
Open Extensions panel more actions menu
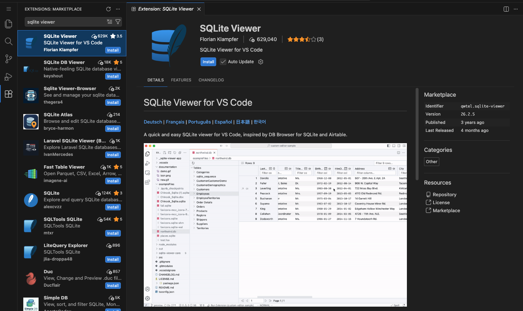pyautogui.click(x=118, y=9)
